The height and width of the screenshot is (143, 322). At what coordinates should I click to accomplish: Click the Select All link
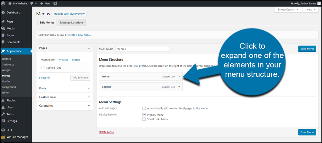point(44,78)
